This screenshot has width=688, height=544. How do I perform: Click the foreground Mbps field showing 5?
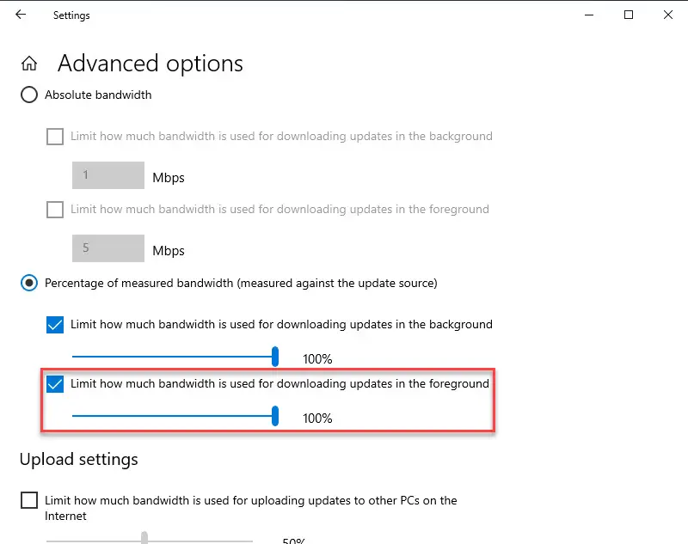tap(108, 248)
